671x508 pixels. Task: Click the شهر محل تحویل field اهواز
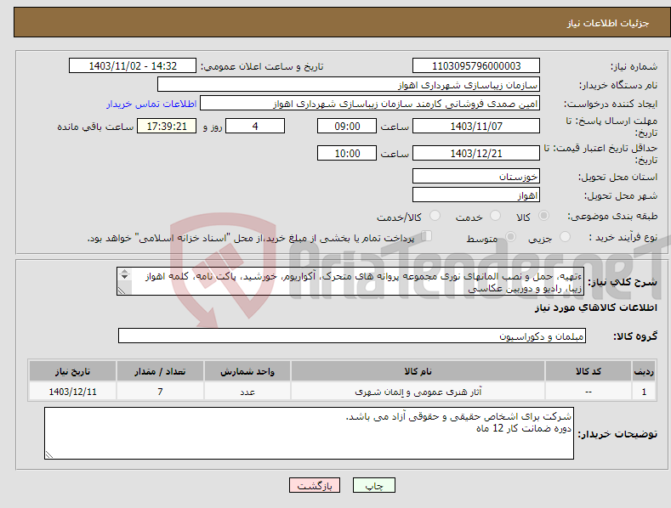[476, 195]
